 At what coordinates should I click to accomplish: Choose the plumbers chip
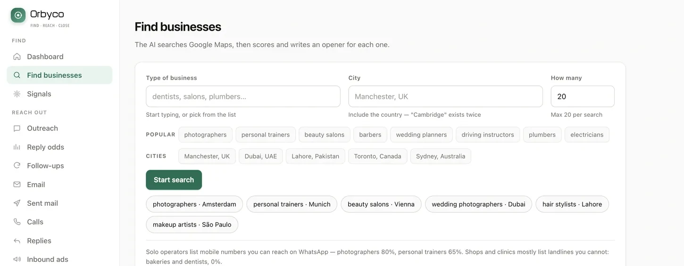542,135
